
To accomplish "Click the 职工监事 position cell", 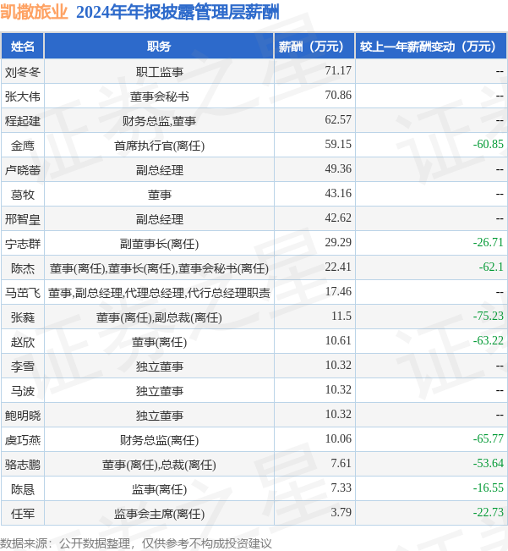I will [x=159, y=72].
